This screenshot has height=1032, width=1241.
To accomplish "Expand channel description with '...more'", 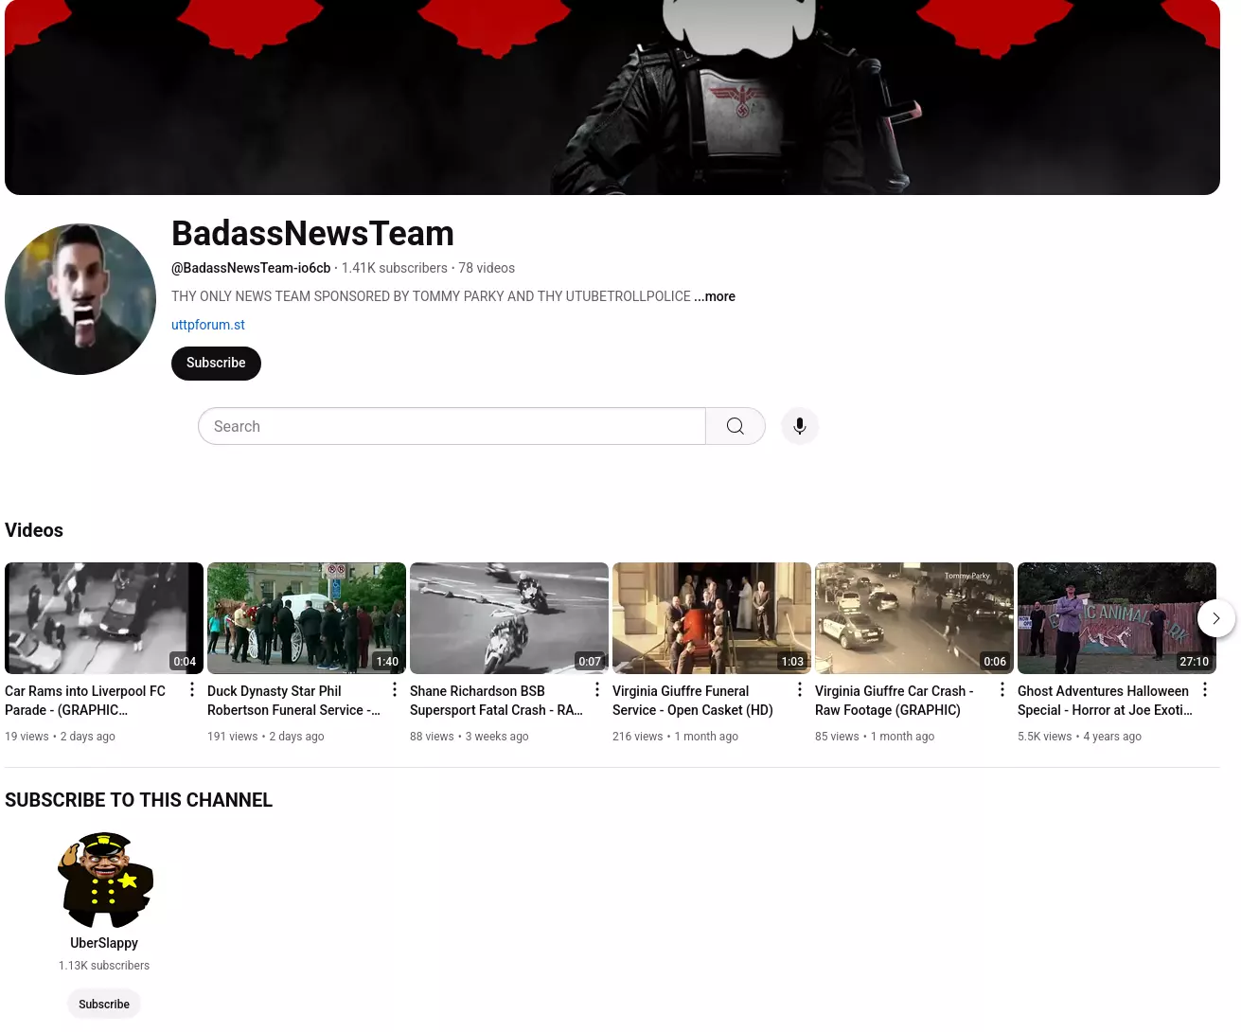I will point(715,296).
